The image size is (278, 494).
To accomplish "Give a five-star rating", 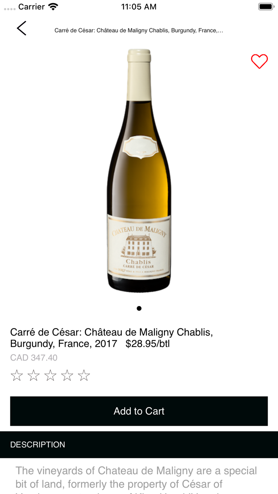I will coord(84,375).
